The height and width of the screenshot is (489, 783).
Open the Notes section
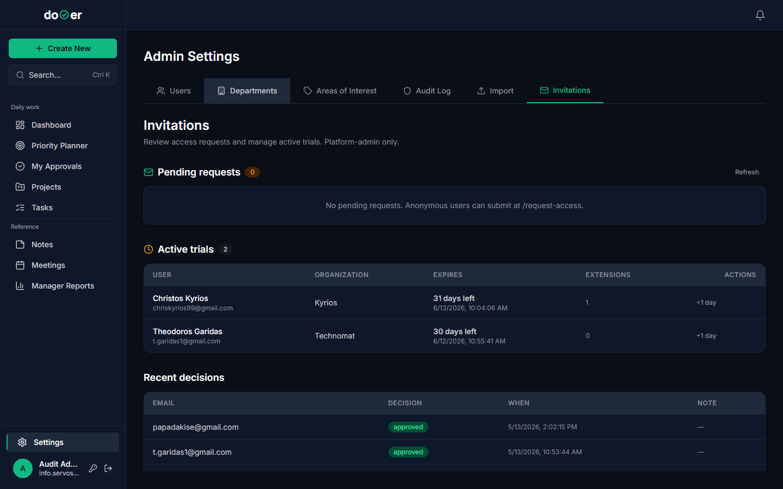[63, 244]
